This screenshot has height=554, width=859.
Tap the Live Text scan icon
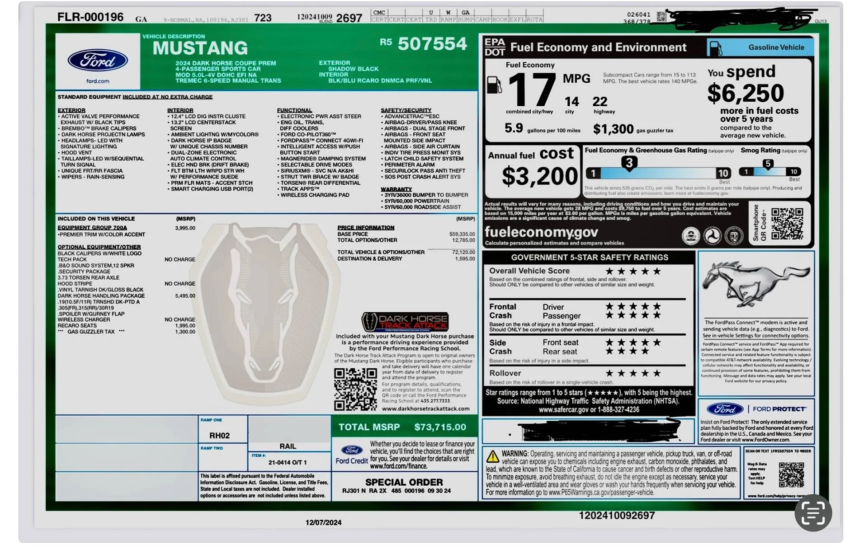[x=813, y=513]
